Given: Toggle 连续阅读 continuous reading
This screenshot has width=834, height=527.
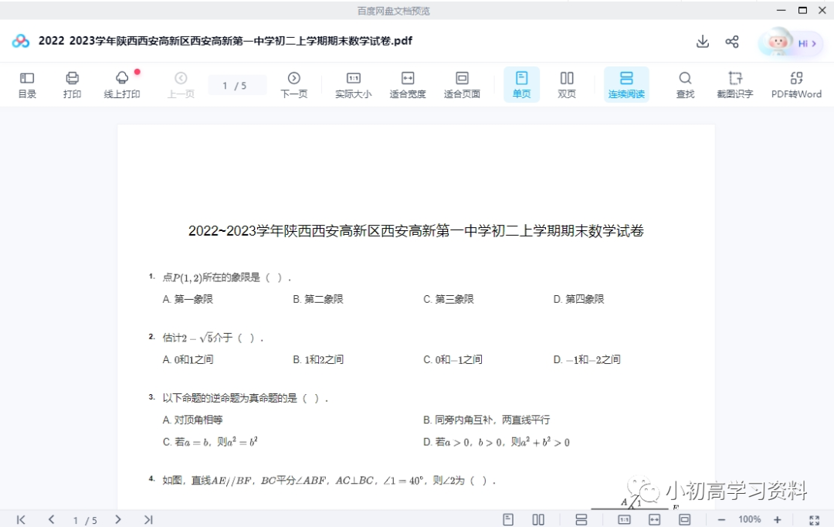Looking at the screenshot, I should pos(626,85).
